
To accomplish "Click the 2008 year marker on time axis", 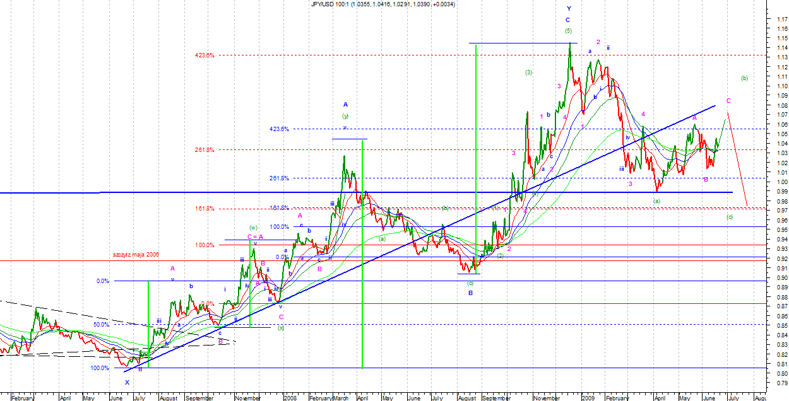I will click(x=290, y=398).
